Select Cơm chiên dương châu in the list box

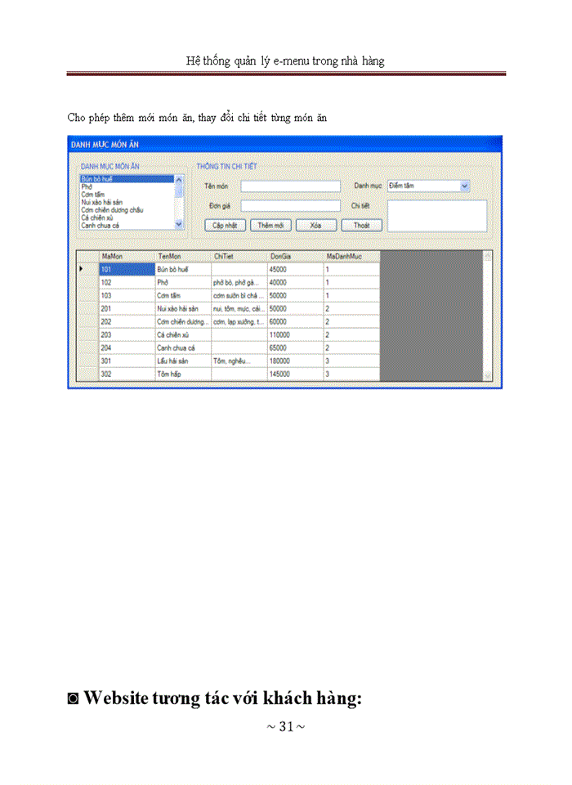pos(127,210)
